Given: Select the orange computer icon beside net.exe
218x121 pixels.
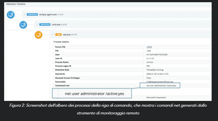Looking at the screenshot, I should 38,35.
